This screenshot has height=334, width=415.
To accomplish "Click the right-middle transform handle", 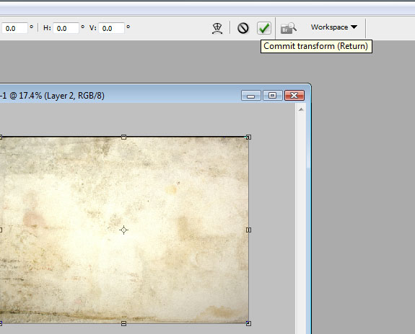I will (x=248, y=230).
